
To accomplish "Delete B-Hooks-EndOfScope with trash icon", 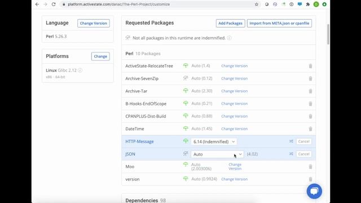I will pyautogui.click(x=310, y=104).
